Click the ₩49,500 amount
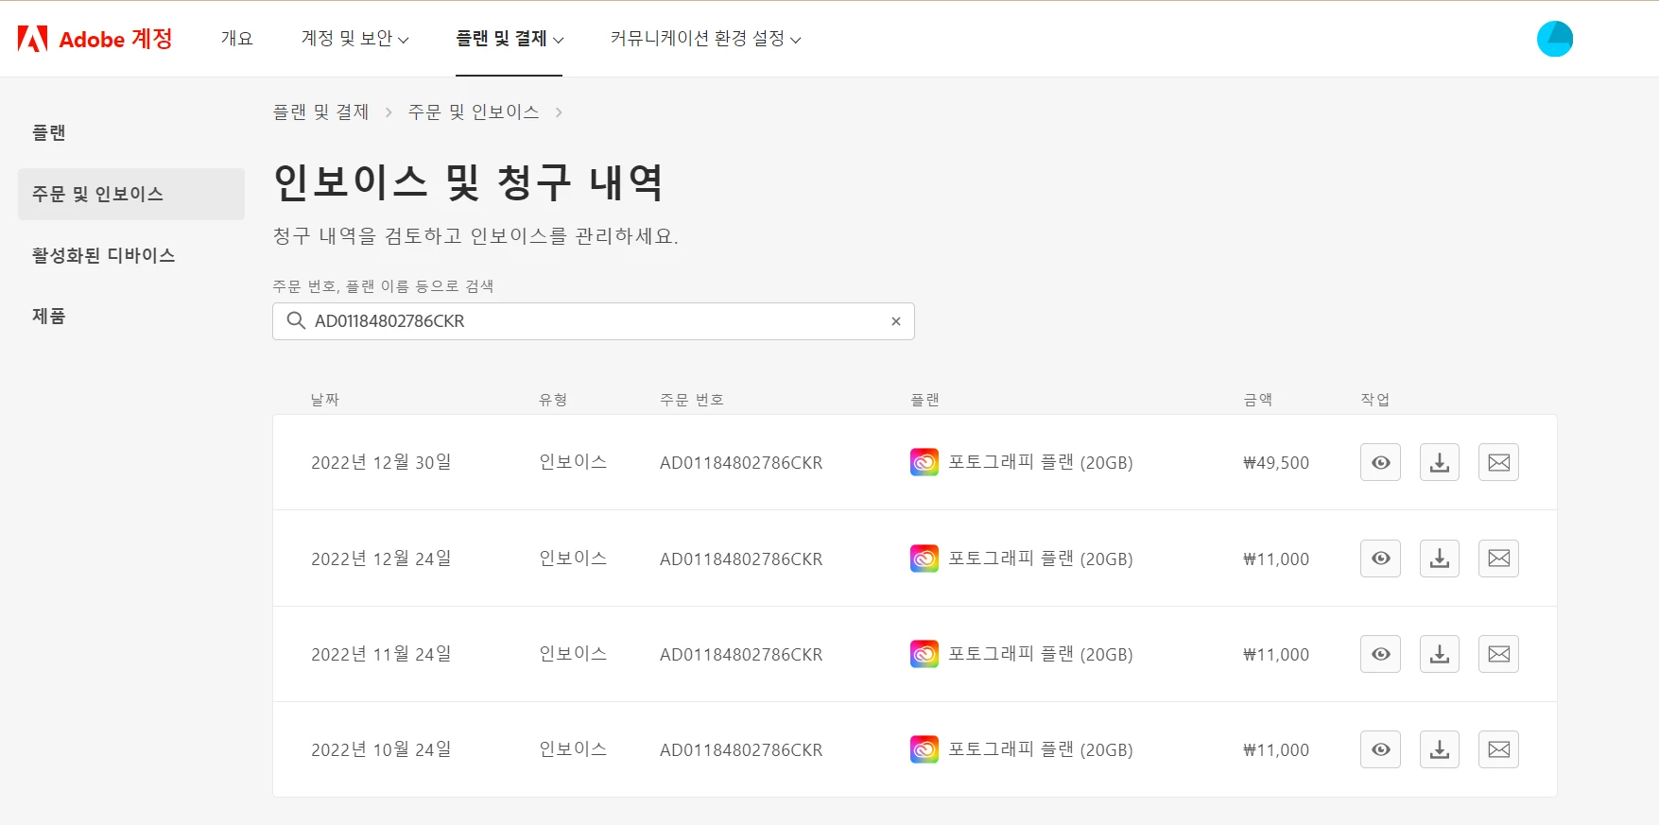This screenshot has height=825, width=1659. pyautogui.click(x=1276, y=463)
